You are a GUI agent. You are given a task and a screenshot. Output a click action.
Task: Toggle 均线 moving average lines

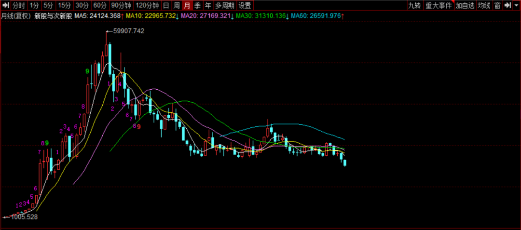484,6
